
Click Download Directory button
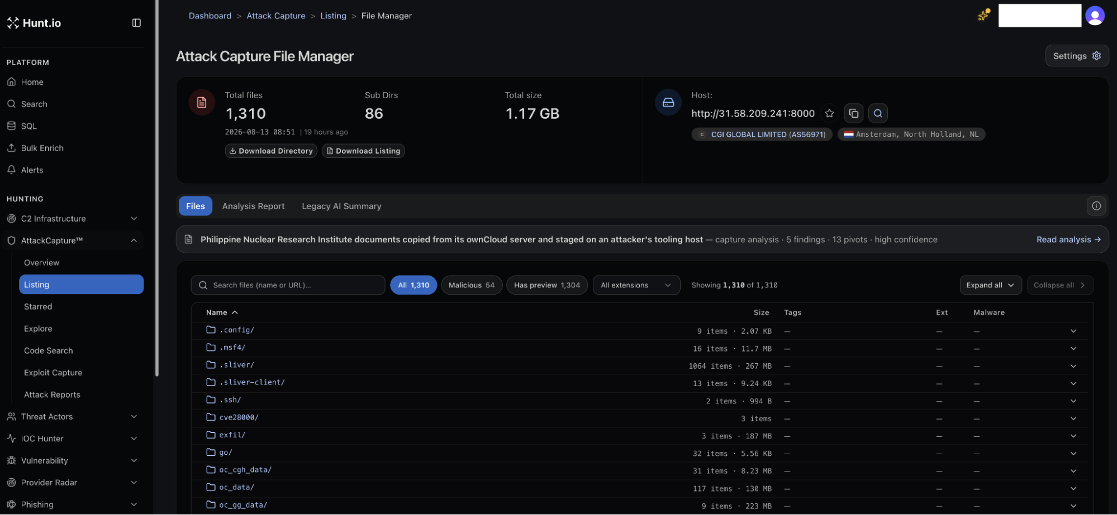271,151
